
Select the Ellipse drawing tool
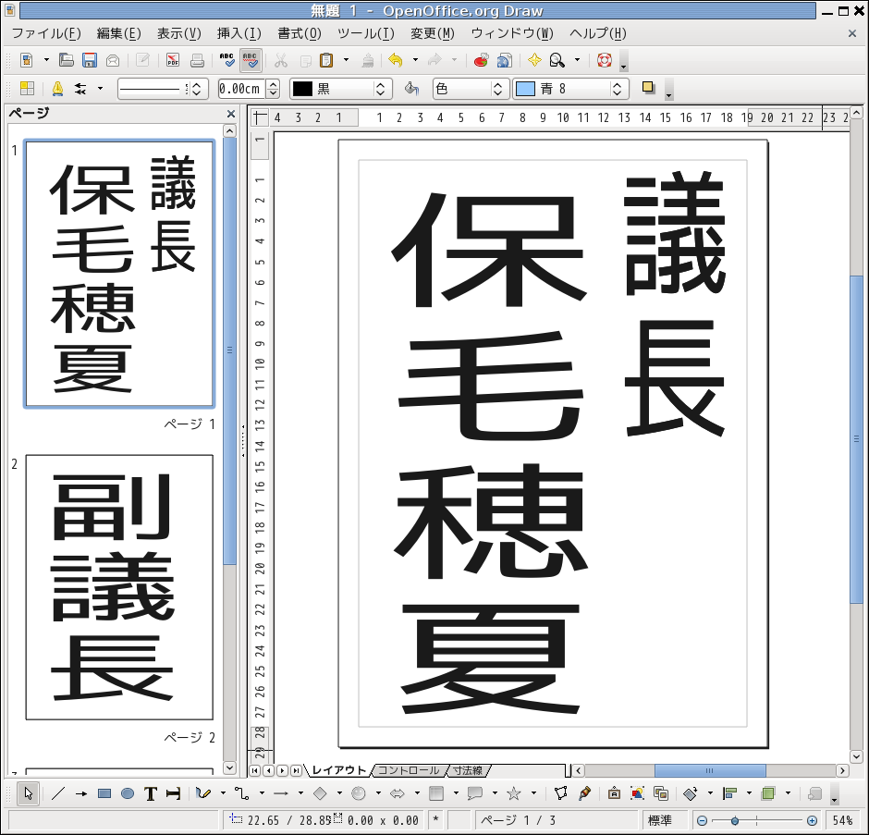(x=128, y=793)
